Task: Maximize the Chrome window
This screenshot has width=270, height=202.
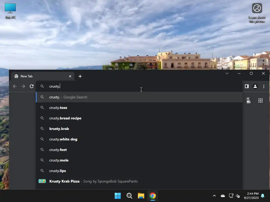Action: pyautogui.click(x=251, y=73)
